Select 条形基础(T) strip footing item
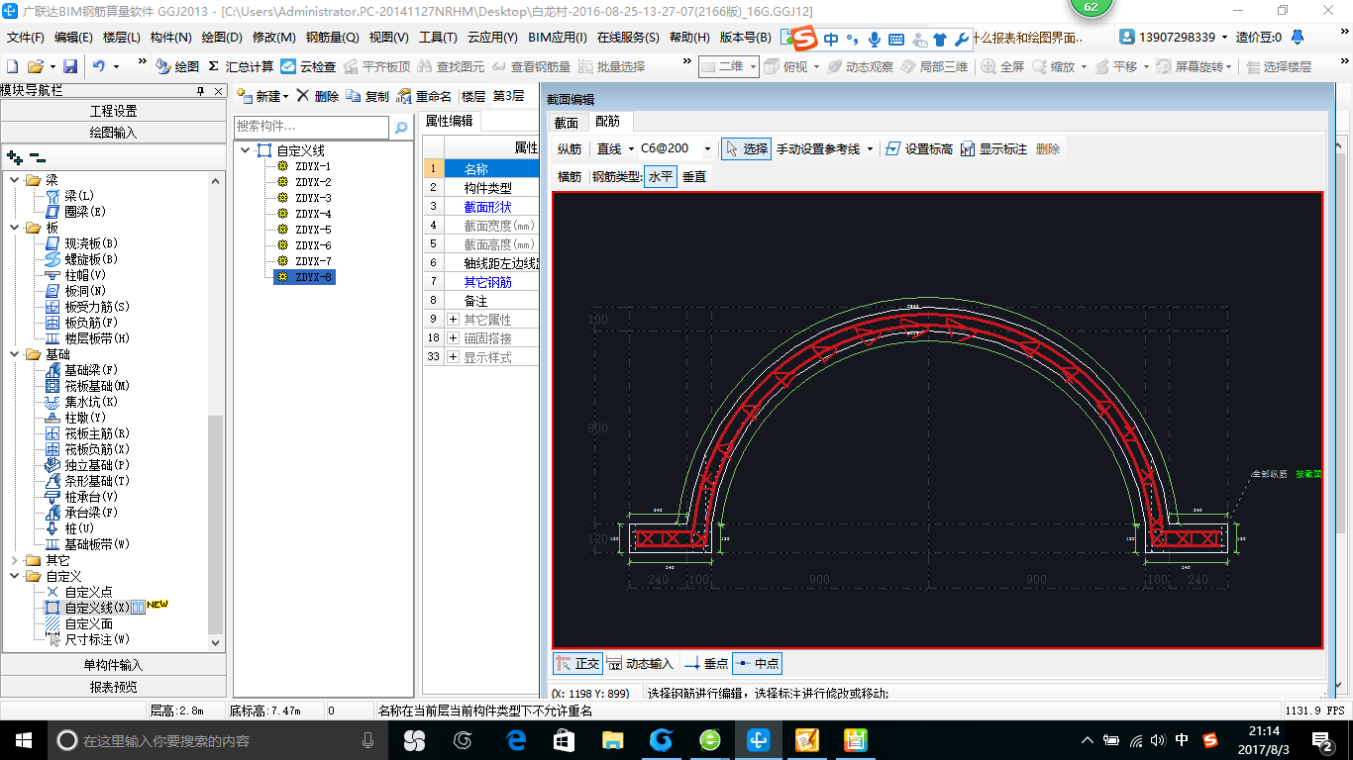This screenshot has height=760, width=1353. pos(88,481)
